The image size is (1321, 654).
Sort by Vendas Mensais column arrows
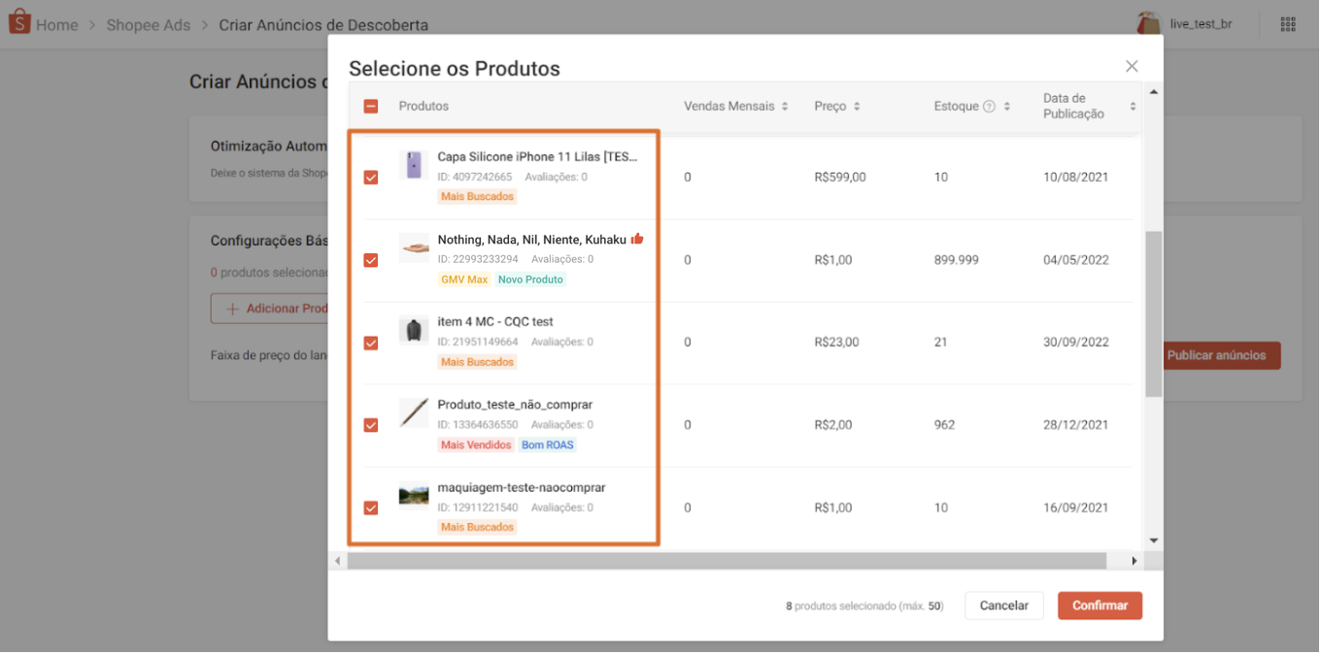coord(785,107)
